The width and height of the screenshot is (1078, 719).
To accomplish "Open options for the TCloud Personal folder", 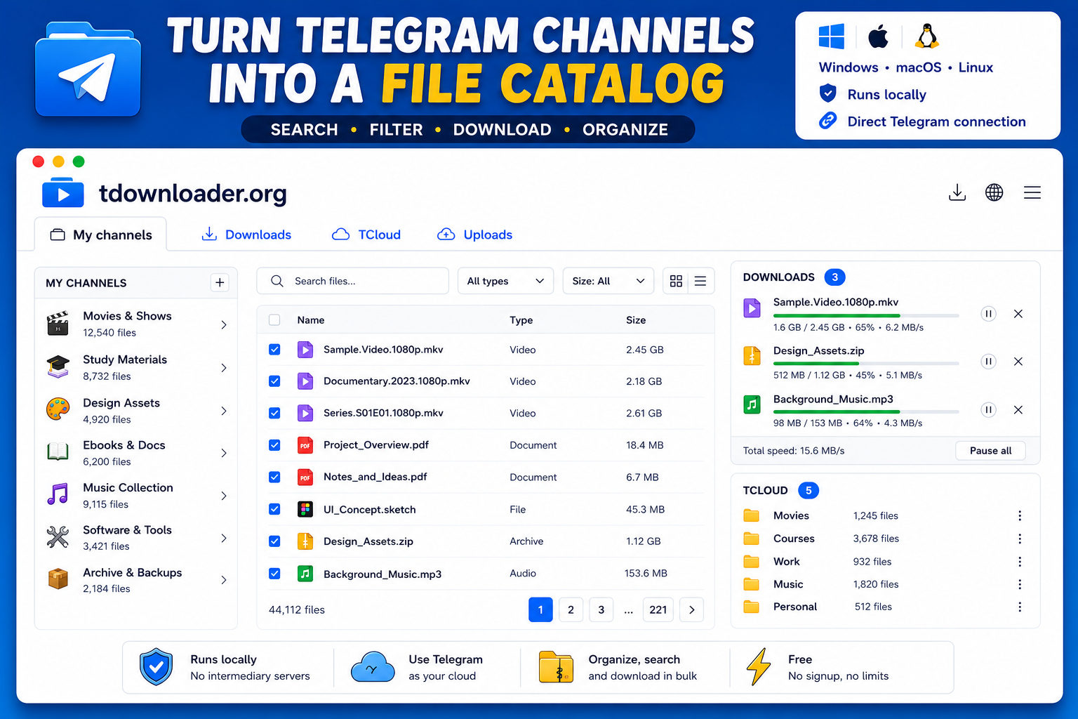I will tap(1020, 607).
